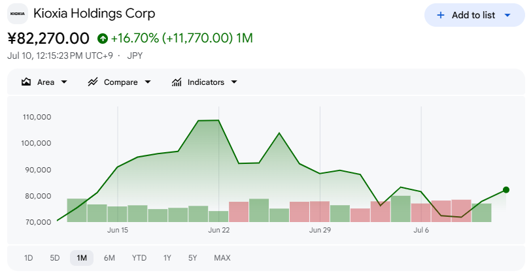Select the 1Y time range
Screen dimensions: 531x273
tap(167, 258)
